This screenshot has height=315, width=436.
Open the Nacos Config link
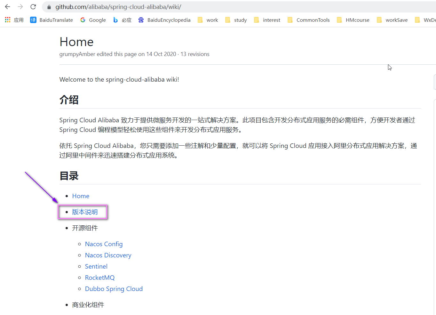coord(104,244)
